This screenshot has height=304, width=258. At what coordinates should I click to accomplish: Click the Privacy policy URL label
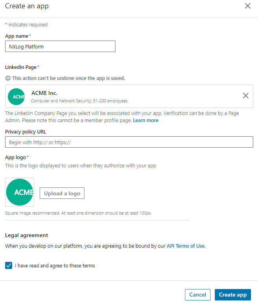(x=28, y=132)
